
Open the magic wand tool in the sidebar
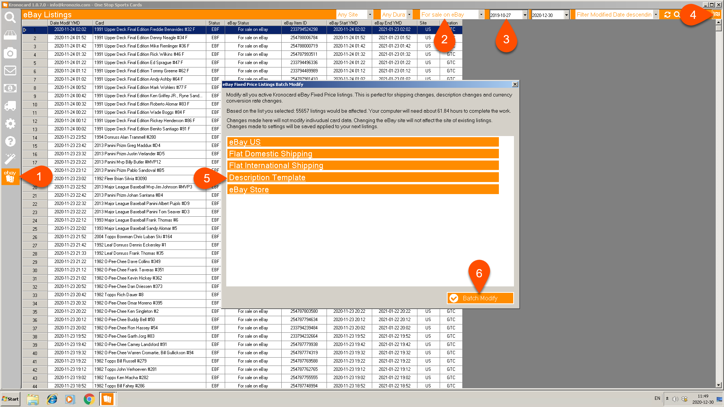click(x=10, y=159)
